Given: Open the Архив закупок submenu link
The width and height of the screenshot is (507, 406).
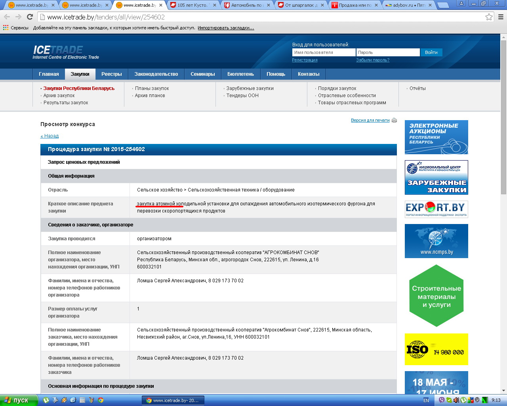Looking at the screenshot, I should [x=59, y=96].
